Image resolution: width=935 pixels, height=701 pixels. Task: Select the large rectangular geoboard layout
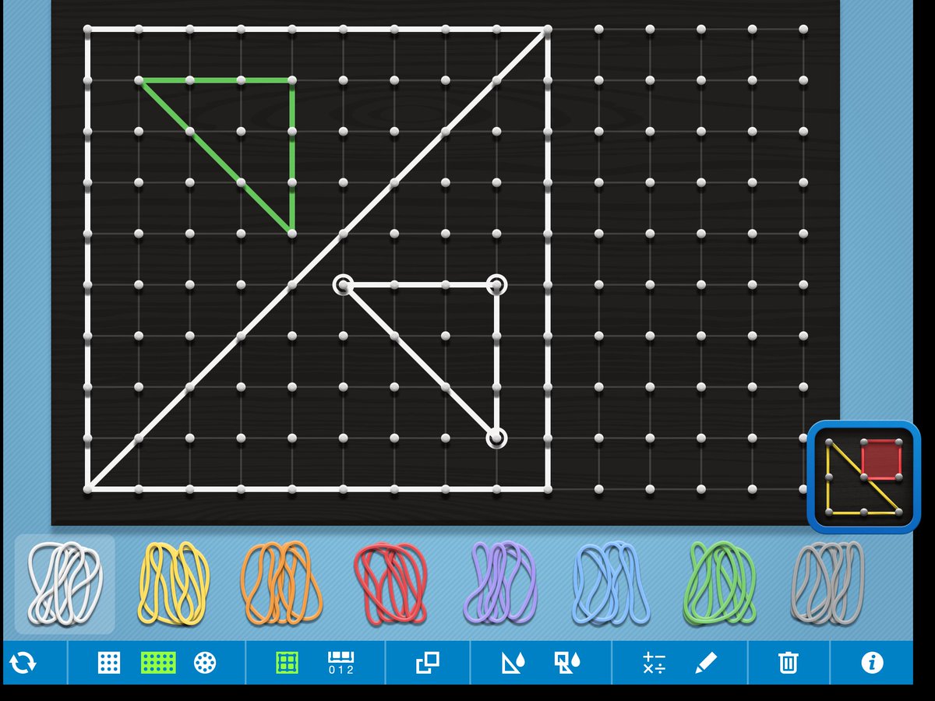(x=158, y=664)
